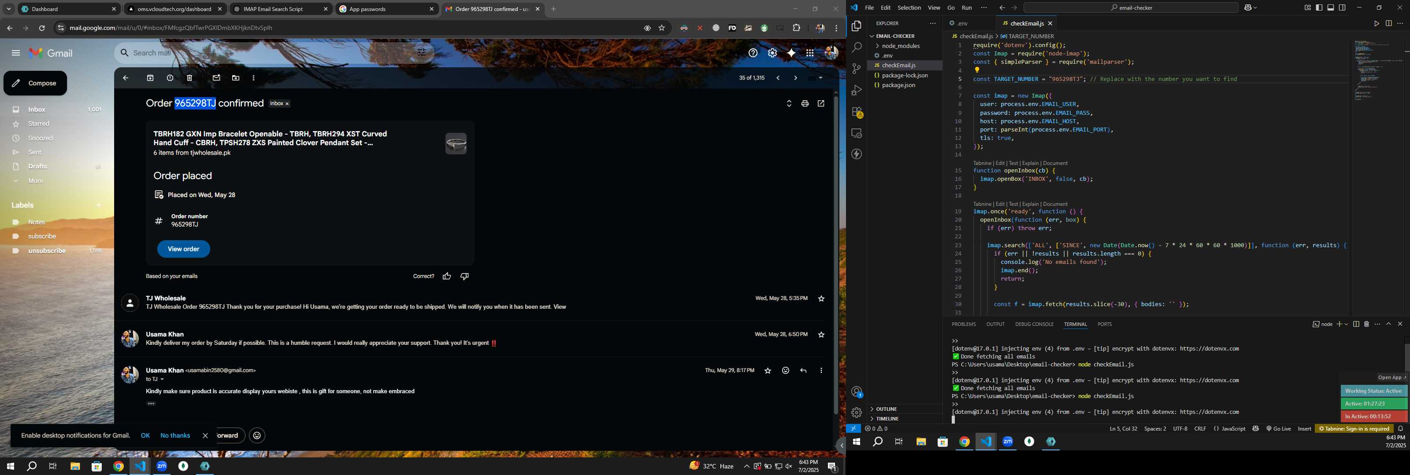The height and width of the screenshot is (475, 1410).
Task: Expand the More section in the Gmail sidebar
Action: tap(36, 181)
